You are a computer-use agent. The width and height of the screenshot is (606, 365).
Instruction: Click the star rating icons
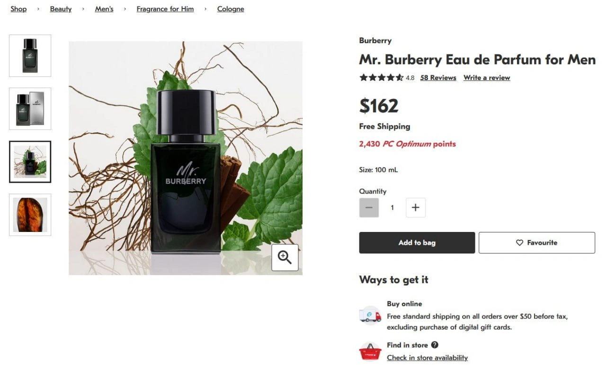click(x=381, y=78)
